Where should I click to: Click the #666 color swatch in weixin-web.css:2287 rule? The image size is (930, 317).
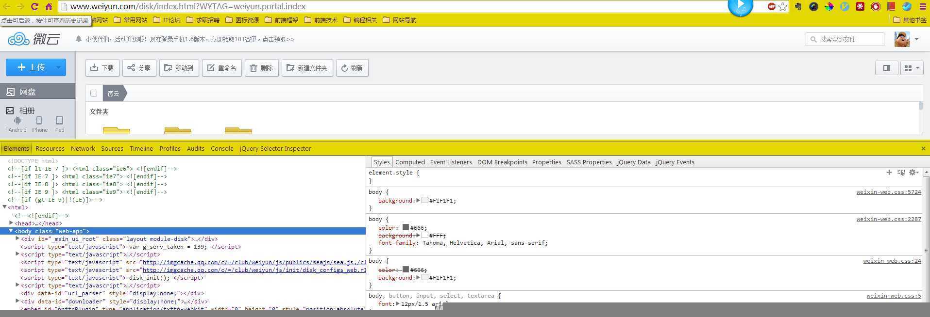coord(406,227)
